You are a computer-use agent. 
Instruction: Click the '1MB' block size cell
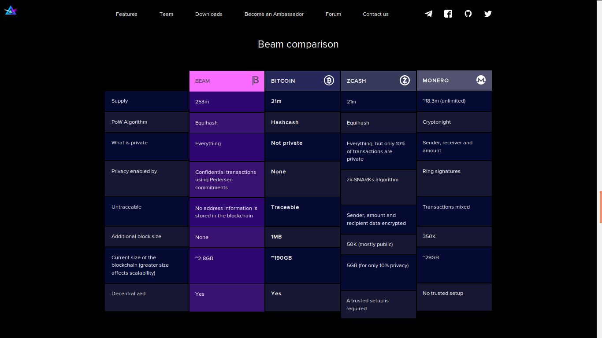pyautogui.click(x=303, y=237)
